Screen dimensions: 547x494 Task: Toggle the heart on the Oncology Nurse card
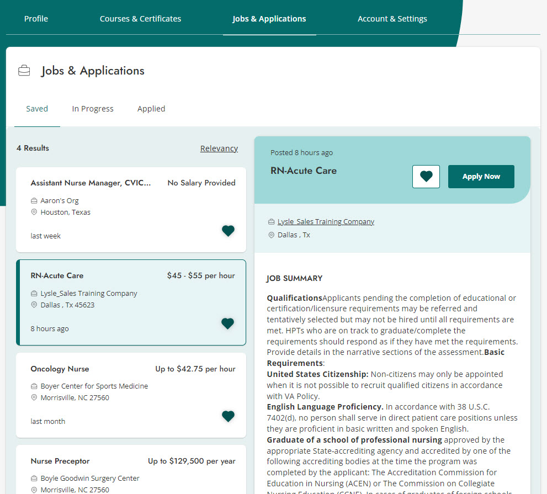[228, 416]
